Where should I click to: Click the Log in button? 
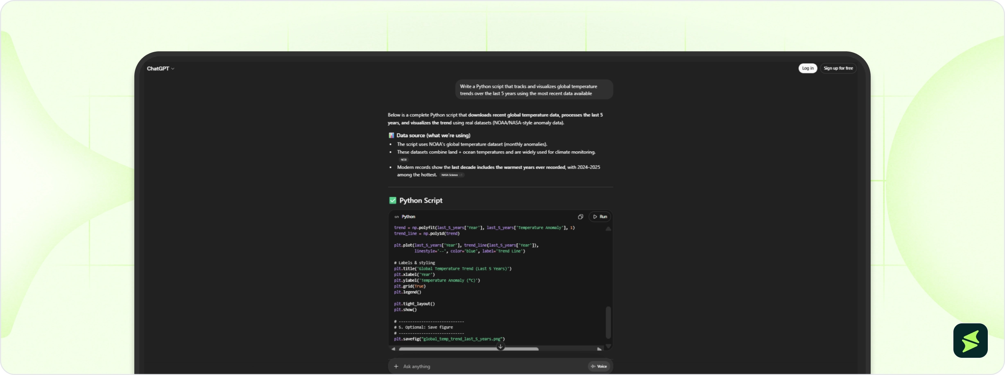pyautogui.click(x=808, y=68)
